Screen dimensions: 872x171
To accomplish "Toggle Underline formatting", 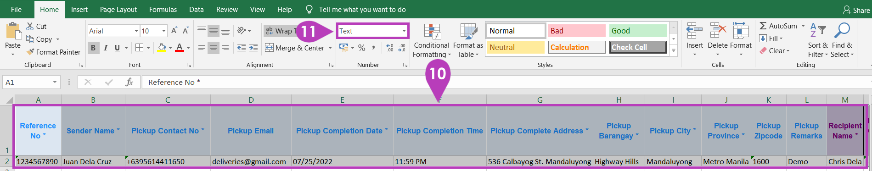I will [x=117, y=48].
